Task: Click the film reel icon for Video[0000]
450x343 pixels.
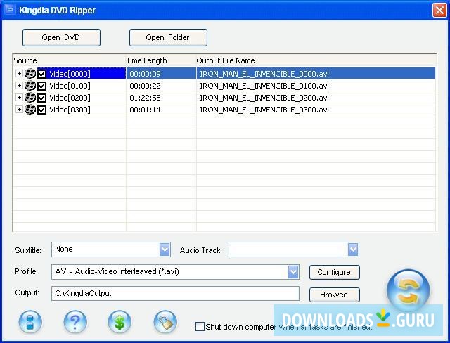Action: (x=30, y=74)
